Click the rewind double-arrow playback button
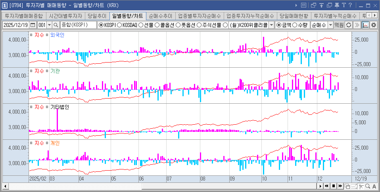Viewport: 380px width, 192px height. pos(327,186)
